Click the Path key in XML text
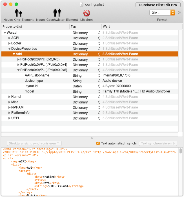 [46, 183]
